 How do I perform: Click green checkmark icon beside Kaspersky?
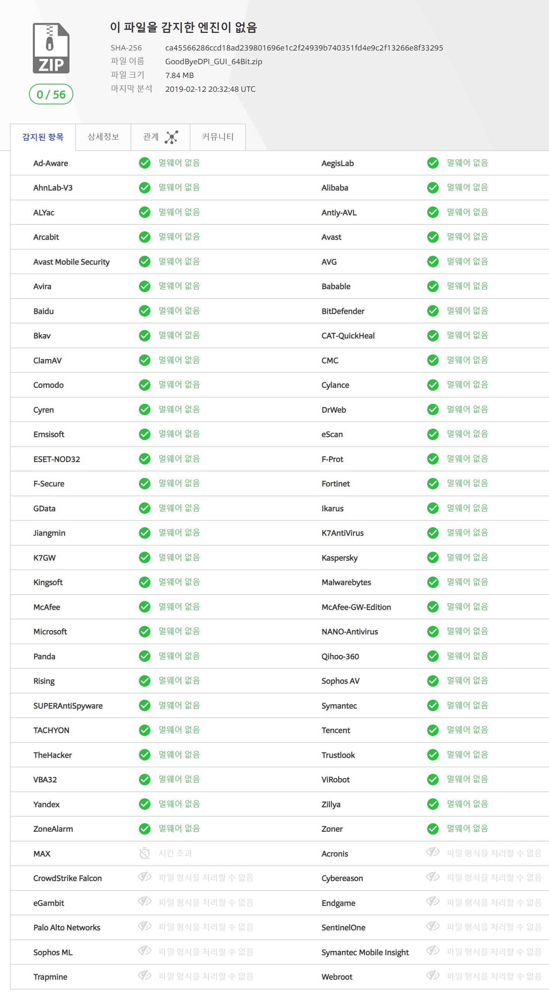(433, 557)
